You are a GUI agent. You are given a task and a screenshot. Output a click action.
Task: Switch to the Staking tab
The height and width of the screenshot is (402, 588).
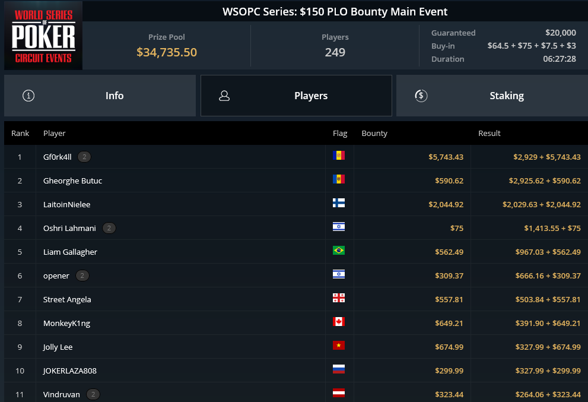coord(492,96)
